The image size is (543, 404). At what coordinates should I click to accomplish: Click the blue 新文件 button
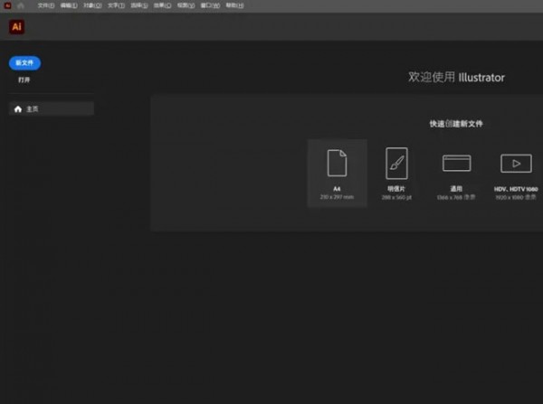[x=24, y=63]
